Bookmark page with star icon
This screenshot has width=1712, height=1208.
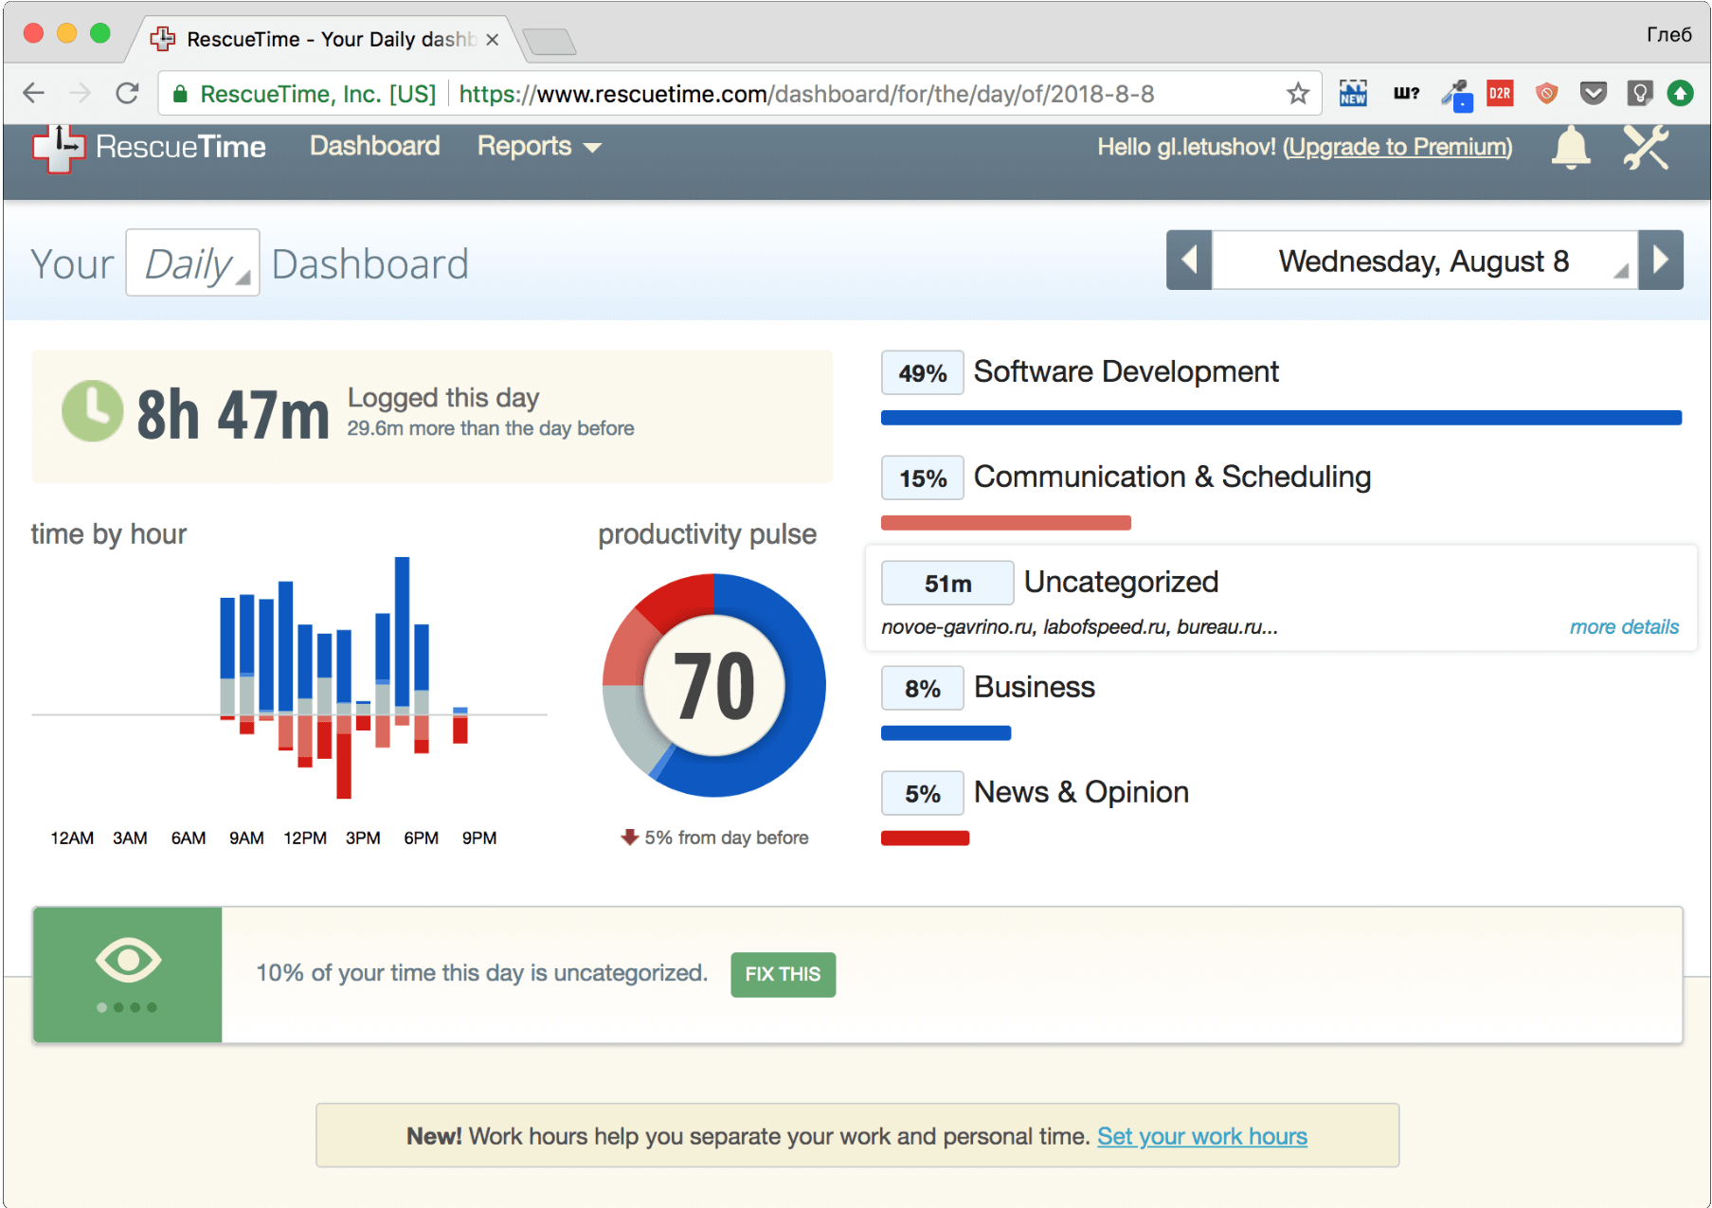coord(1298,93)
